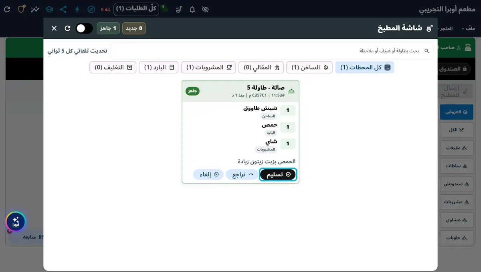Open the كلّ الطلبات (1) orders button
The height and width of the screenshot is (272, 481).
tap(136, 9)
